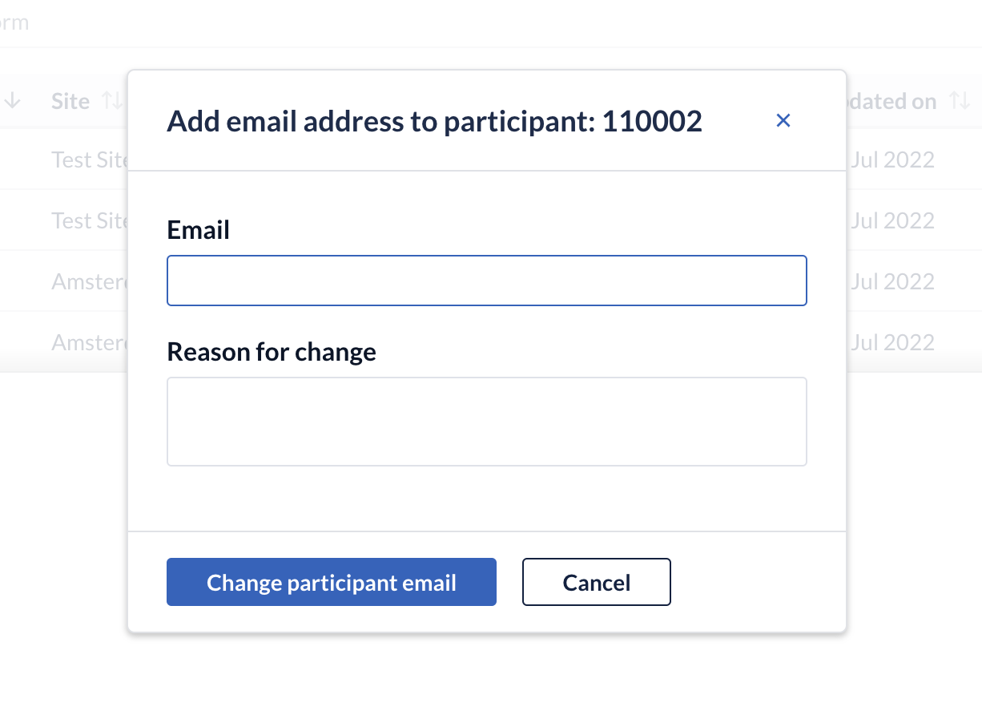
Task: Select the Site column header label
Action: [x=70, y=101]
